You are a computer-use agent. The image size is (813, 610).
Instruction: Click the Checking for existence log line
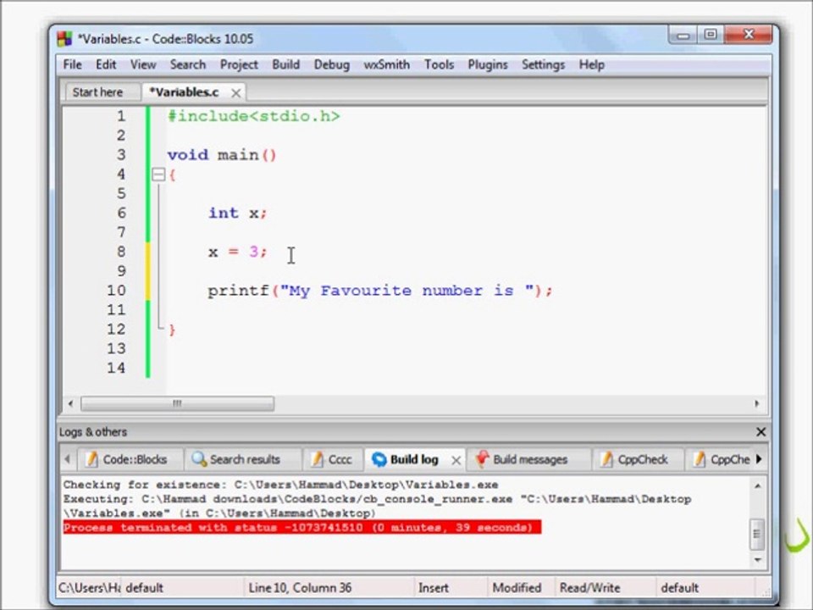pos(280,485)
